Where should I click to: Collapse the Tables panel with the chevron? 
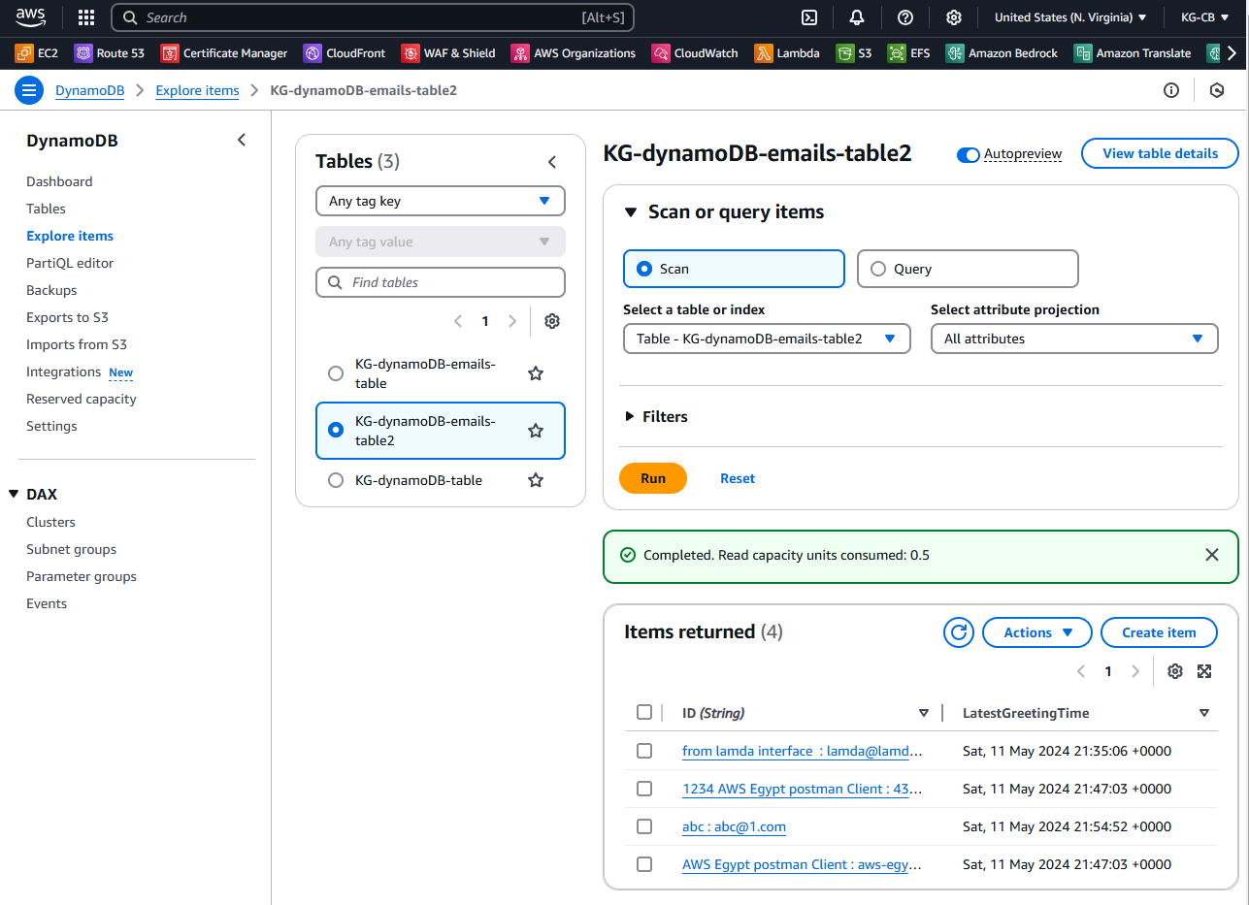[x=552, y=161]
